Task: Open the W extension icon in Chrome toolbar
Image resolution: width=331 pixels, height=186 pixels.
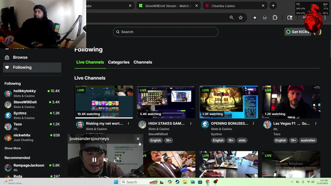Action: point(265,18)
